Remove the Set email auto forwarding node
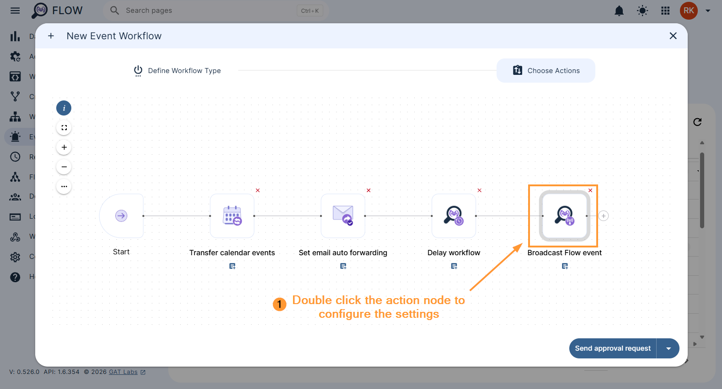This screenshot has width=722, height=389. tap(369, 190)
